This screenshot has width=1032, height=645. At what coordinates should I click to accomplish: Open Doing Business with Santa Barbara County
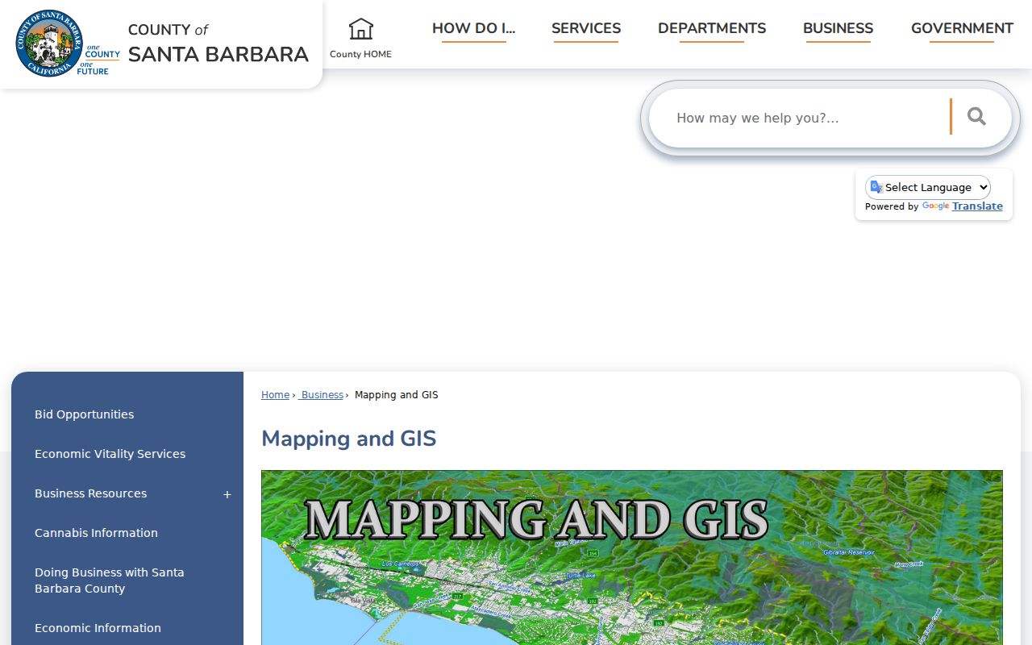pos(110,580)
